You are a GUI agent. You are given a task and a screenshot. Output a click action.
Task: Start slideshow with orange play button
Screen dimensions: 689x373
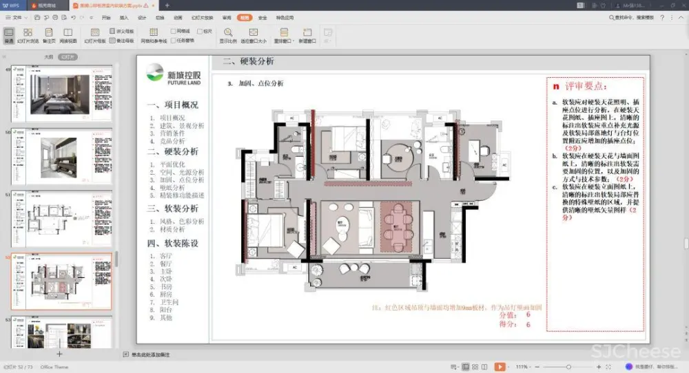point(500,367)
